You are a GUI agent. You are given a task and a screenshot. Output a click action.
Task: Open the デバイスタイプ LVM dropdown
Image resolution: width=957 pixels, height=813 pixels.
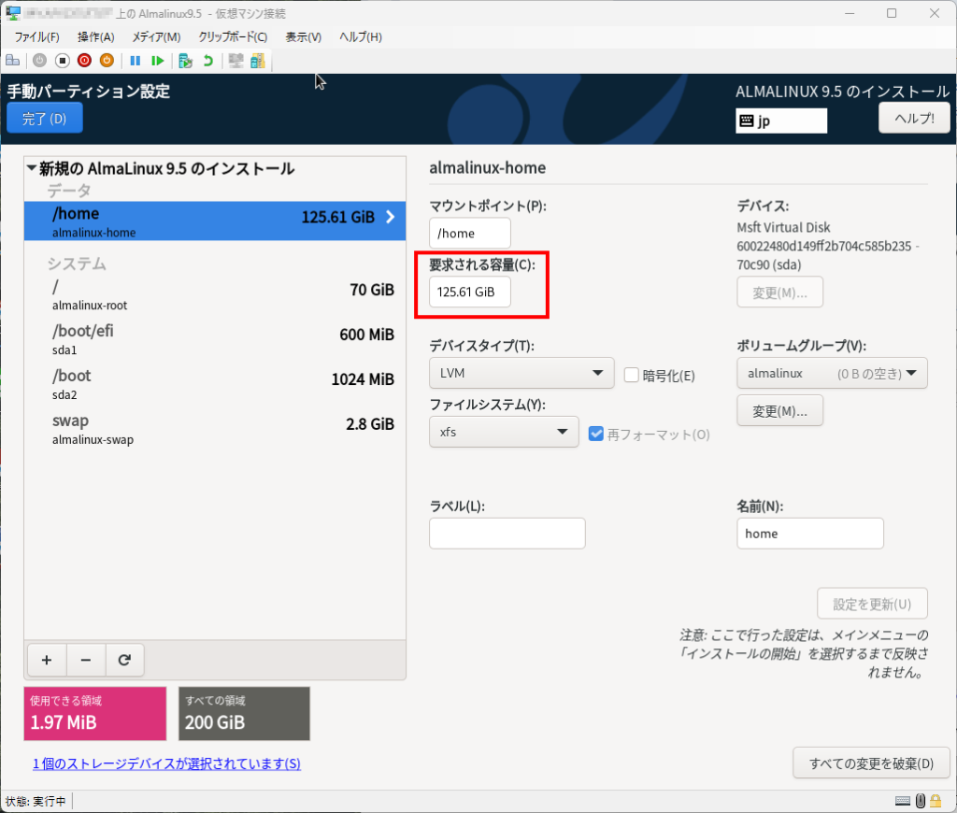(521, 375)
